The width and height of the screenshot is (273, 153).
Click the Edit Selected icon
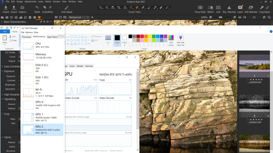[251, 8]
